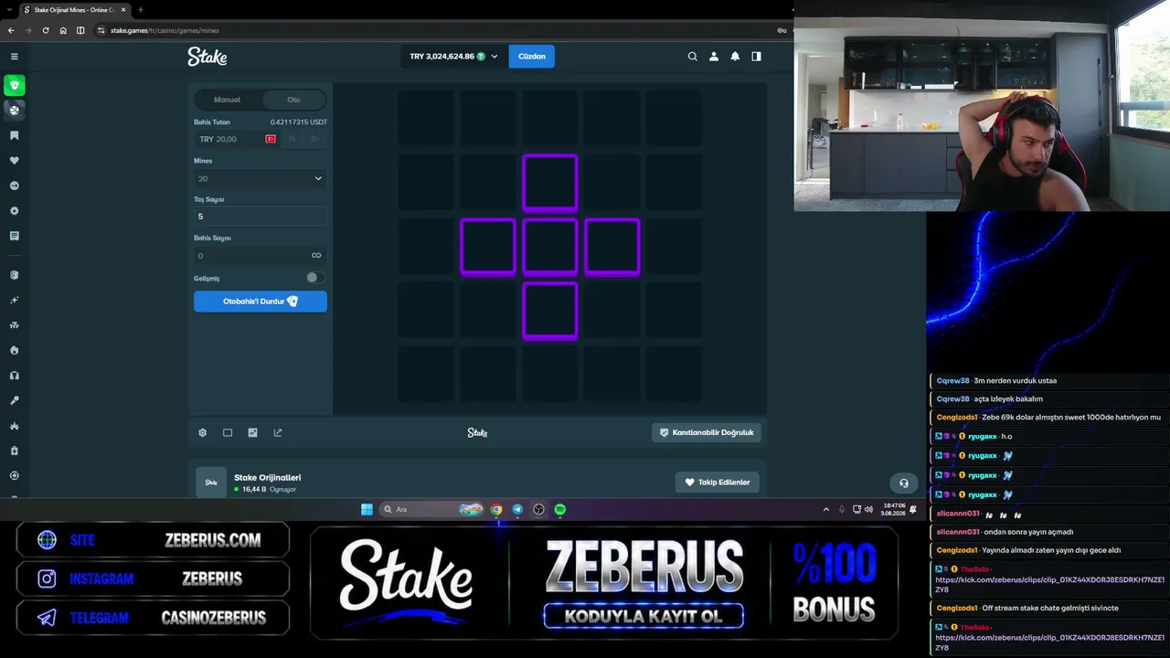Search Stake with the magnifier icon

pos(692,57)
